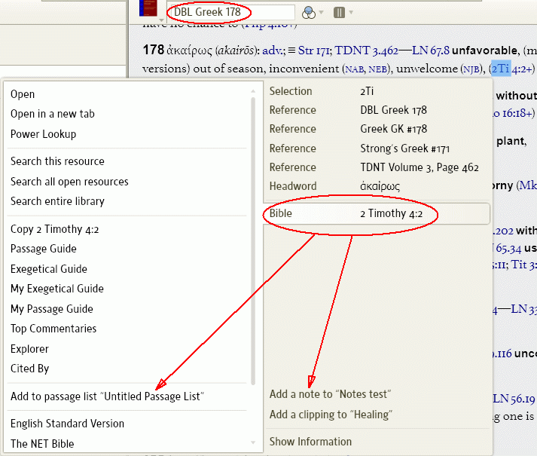Expand the visual filters dropdown arrow
The image size is (537, 456).
322,13
